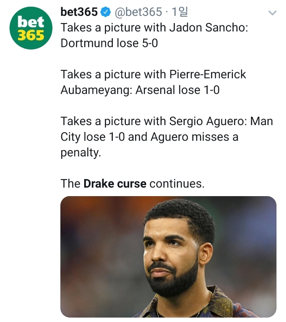The image size is (286, 322).
Task: Click the white bet text in the logo
Action: [x=31, y=22]
